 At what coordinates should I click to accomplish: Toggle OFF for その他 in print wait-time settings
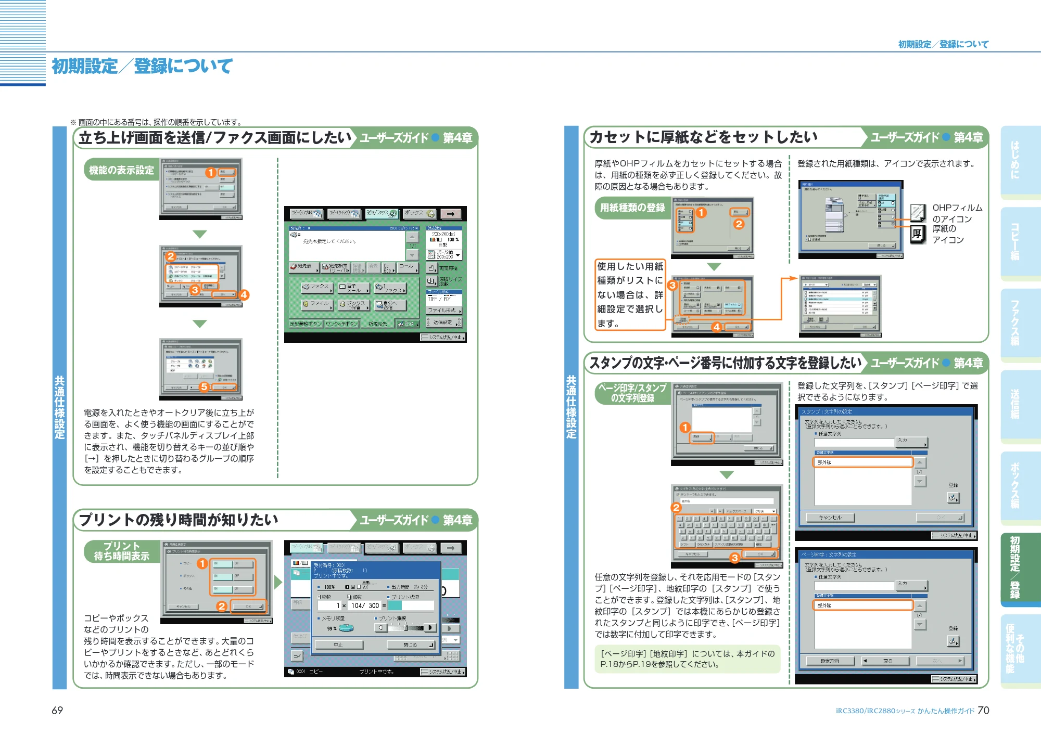pos(243,589)
